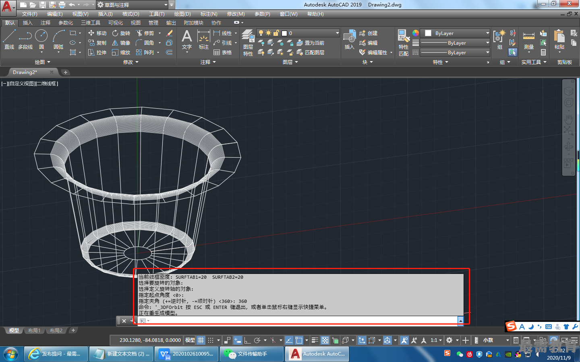Toggle 2D object snap in status bar
This screenshot has width=580, height=362.
tap(299, 340)
